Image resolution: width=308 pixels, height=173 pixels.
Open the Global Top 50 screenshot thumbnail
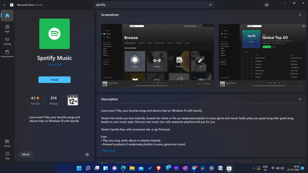click(260, 55)
